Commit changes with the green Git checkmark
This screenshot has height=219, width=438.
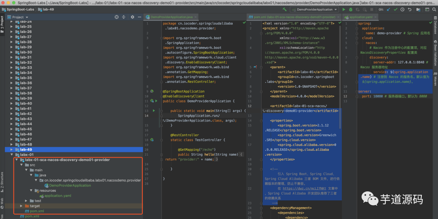point(395,9)
